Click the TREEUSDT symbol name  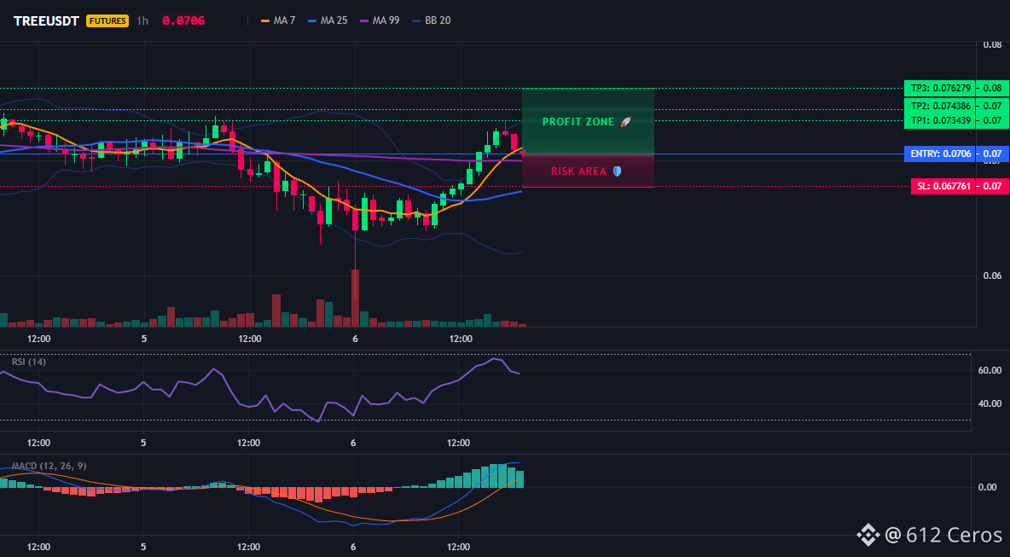point(48,20)
